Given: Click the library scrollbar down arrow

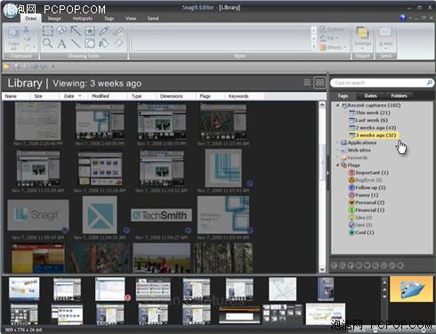Looking at the screenshot, I should pyautogui.click(x=322, y=269).
